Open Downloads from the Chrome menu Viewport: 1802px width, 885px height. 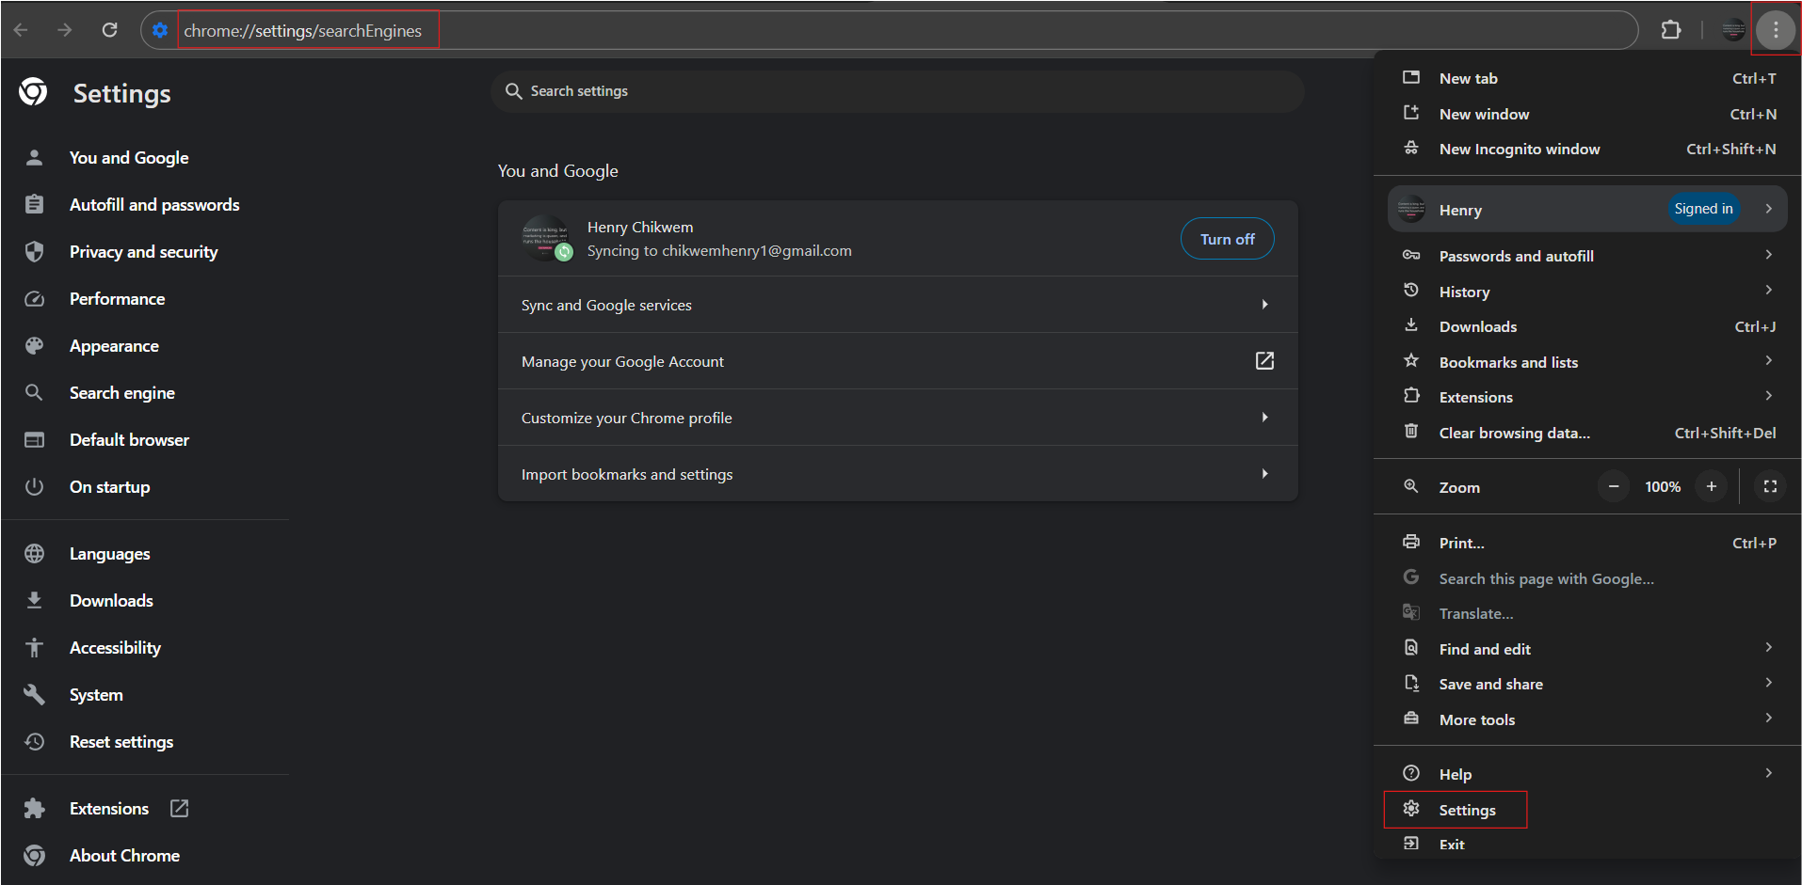tap(1587, 326)
